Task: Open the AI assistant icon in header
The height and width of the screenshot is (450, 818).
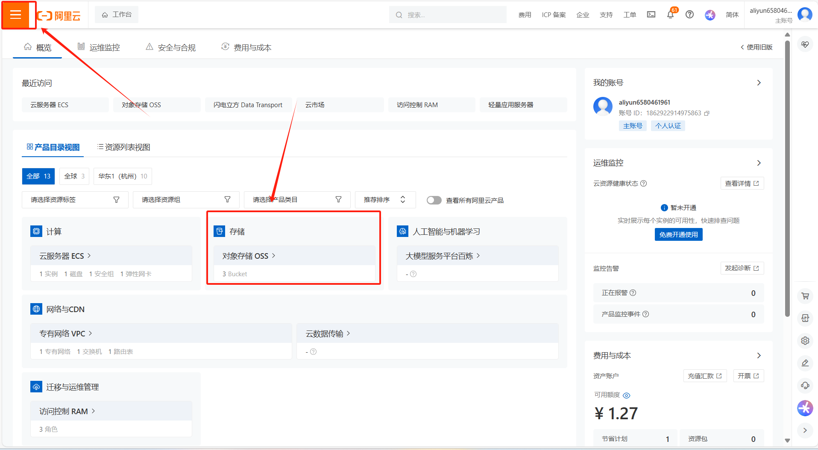Action: coord(710,15)
